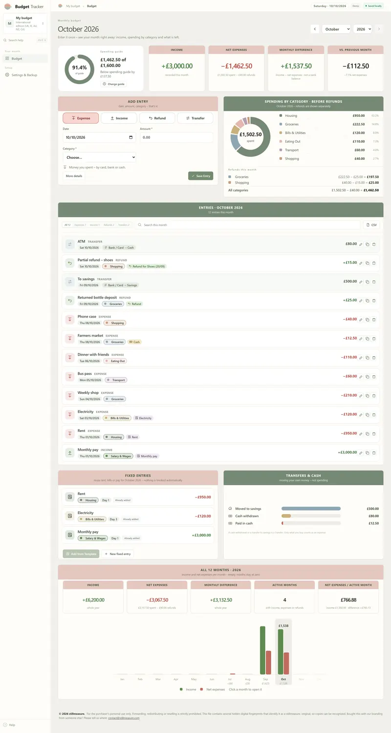
Task: Delete the ATM transfer entry
Action: (x=374, y=244)
